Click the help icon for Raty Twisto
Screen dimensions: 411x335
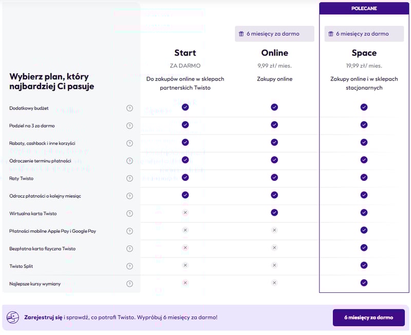[x=129, y=178]
